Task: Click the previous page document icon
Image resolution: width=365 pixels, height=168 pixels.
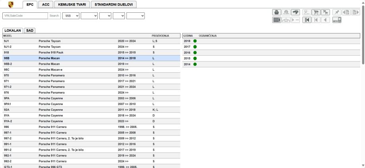Action: [346, 12]
